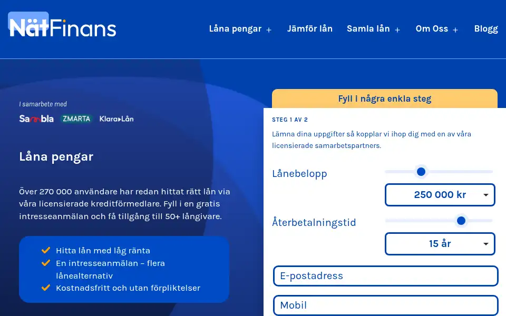Click the Sambla partner logo
Viewport: 506px width, 316px height.
(36, 118)
